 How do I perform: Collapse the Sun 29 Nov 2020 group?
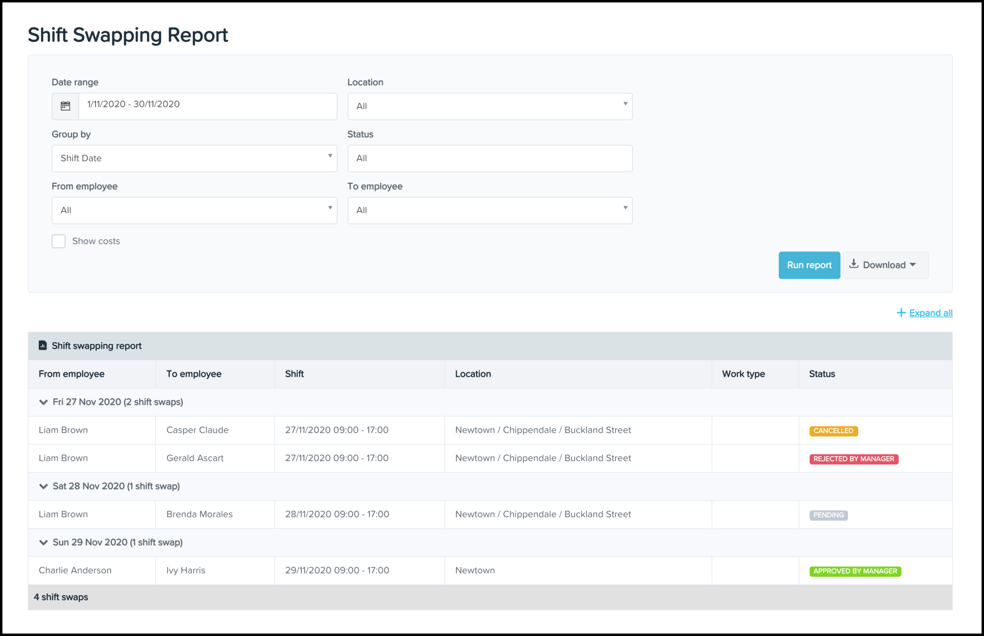(x=44, y=542)
